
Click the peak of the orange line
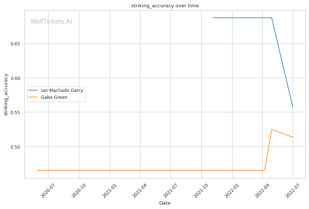pos(272,129)
